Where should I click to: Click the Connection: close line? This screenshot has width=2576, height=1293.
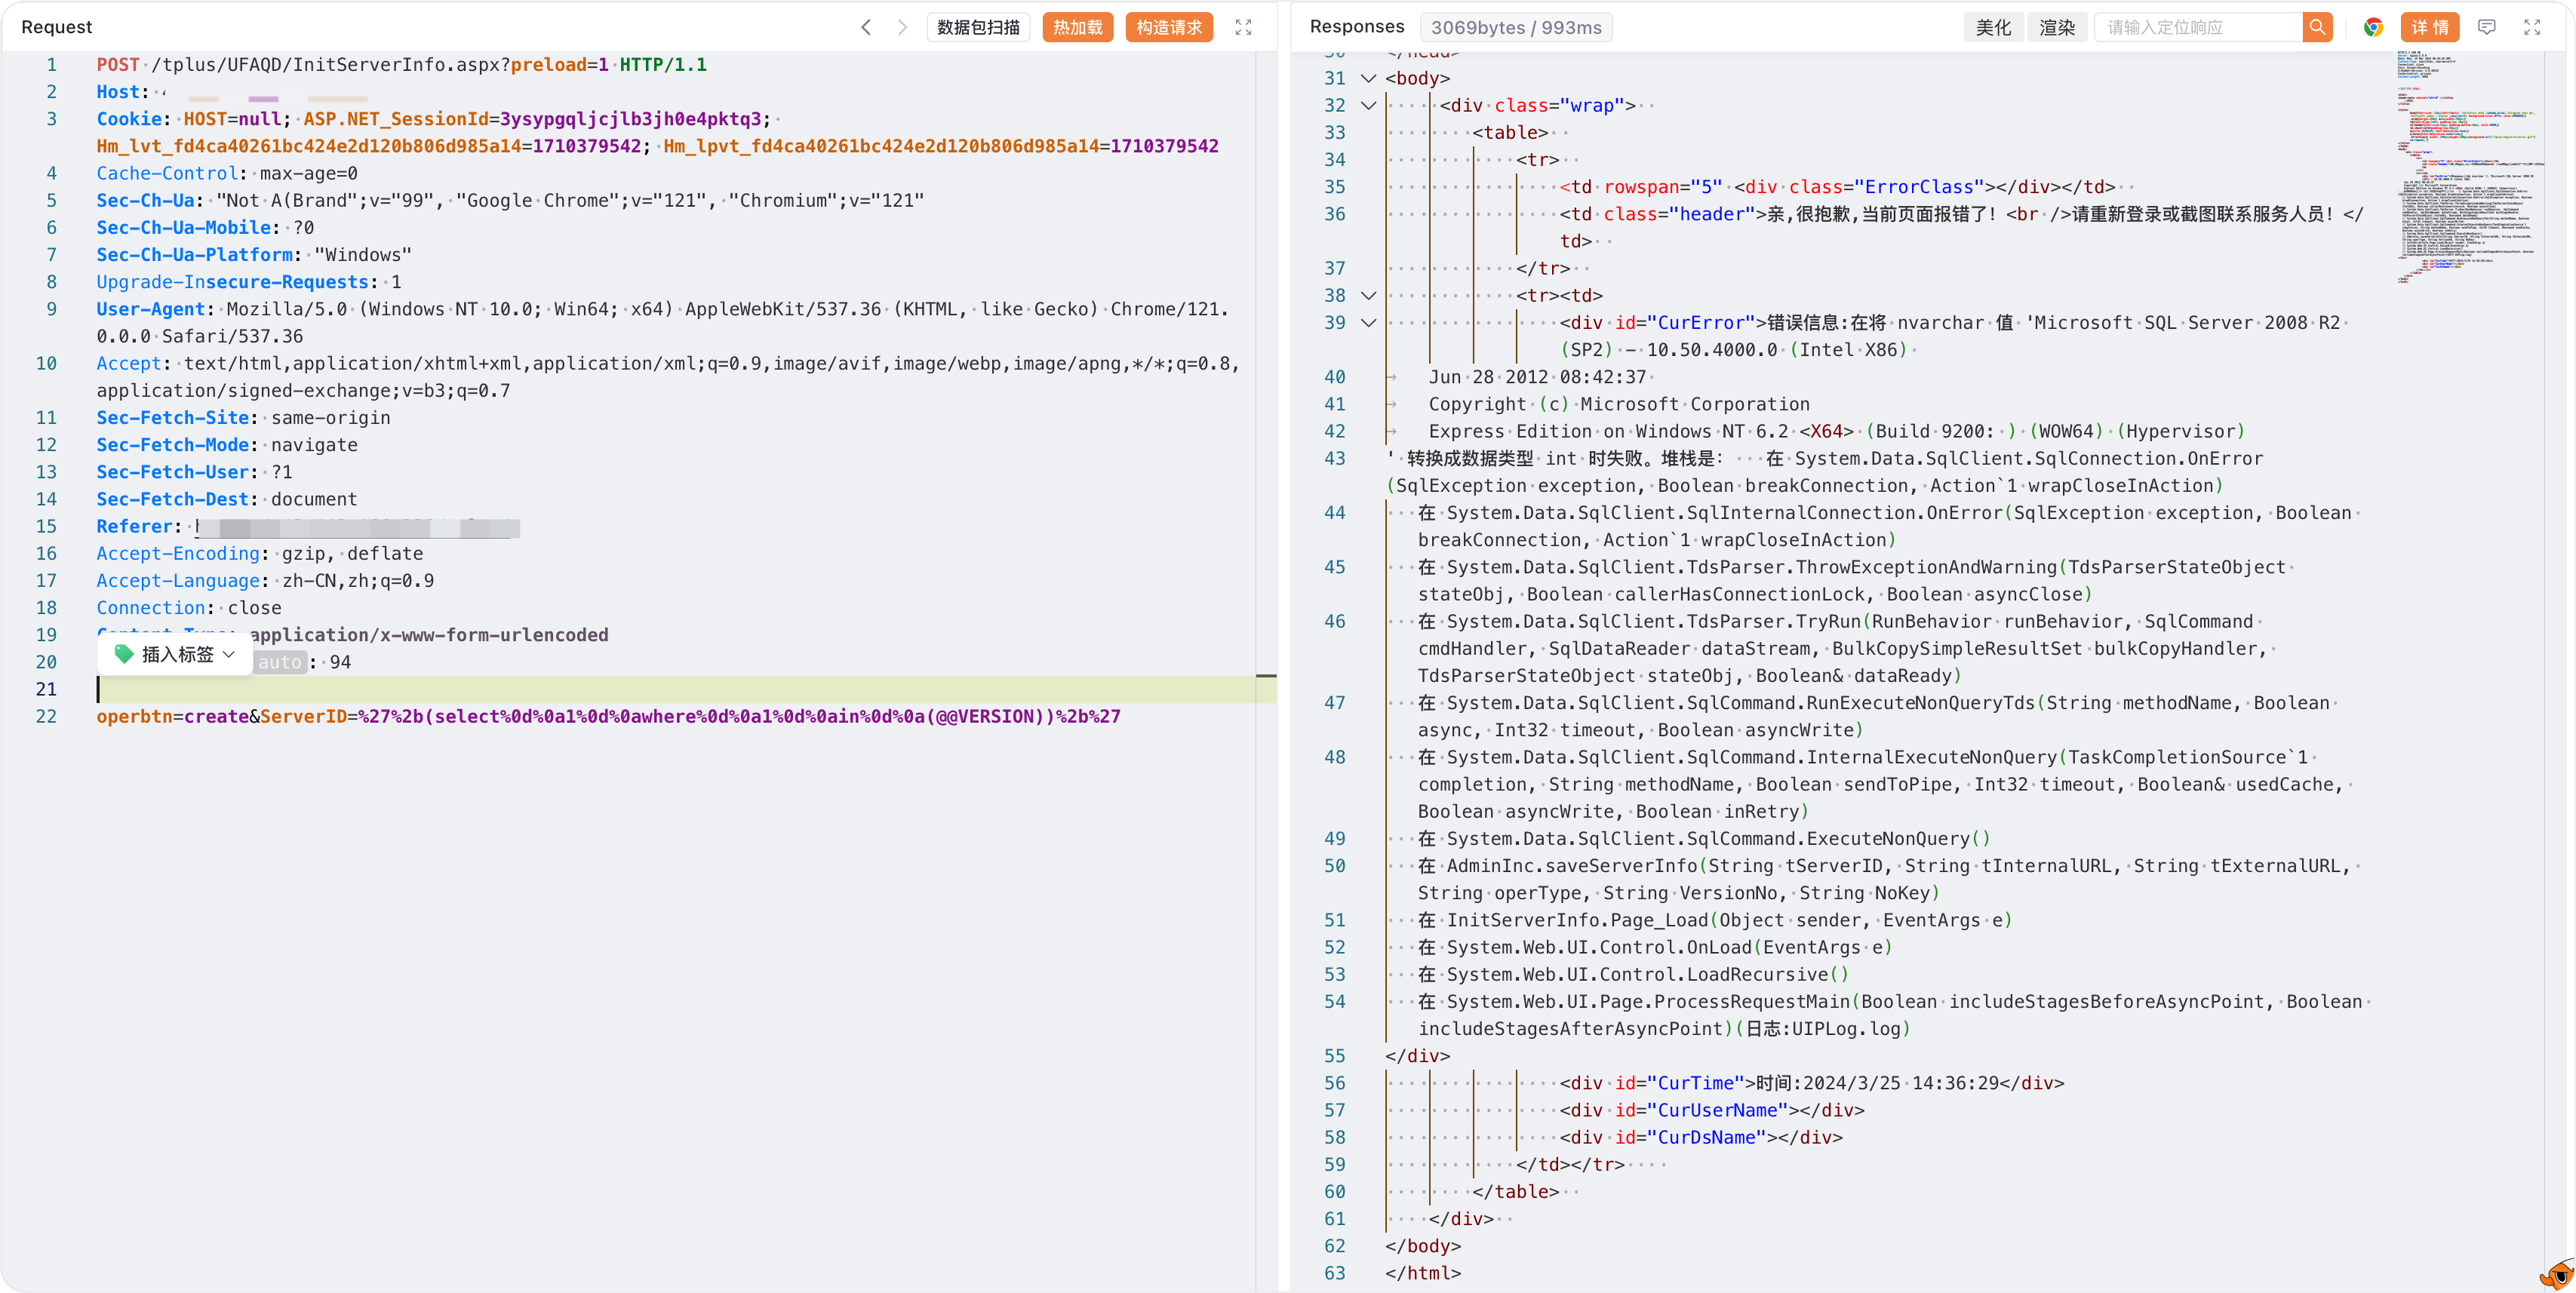click(189, 608)
